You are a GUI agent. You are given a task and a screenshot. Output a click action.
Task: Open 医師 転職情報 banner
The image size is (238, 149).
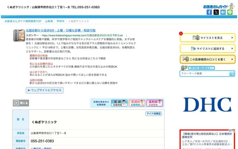pyautogui.click(x=119, y=103)
